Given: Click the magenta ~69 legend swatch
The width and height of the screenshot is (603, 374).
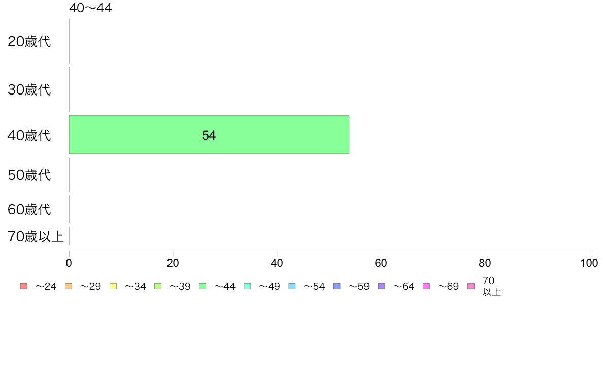Looking at the screenshot, I should point(426,286).
